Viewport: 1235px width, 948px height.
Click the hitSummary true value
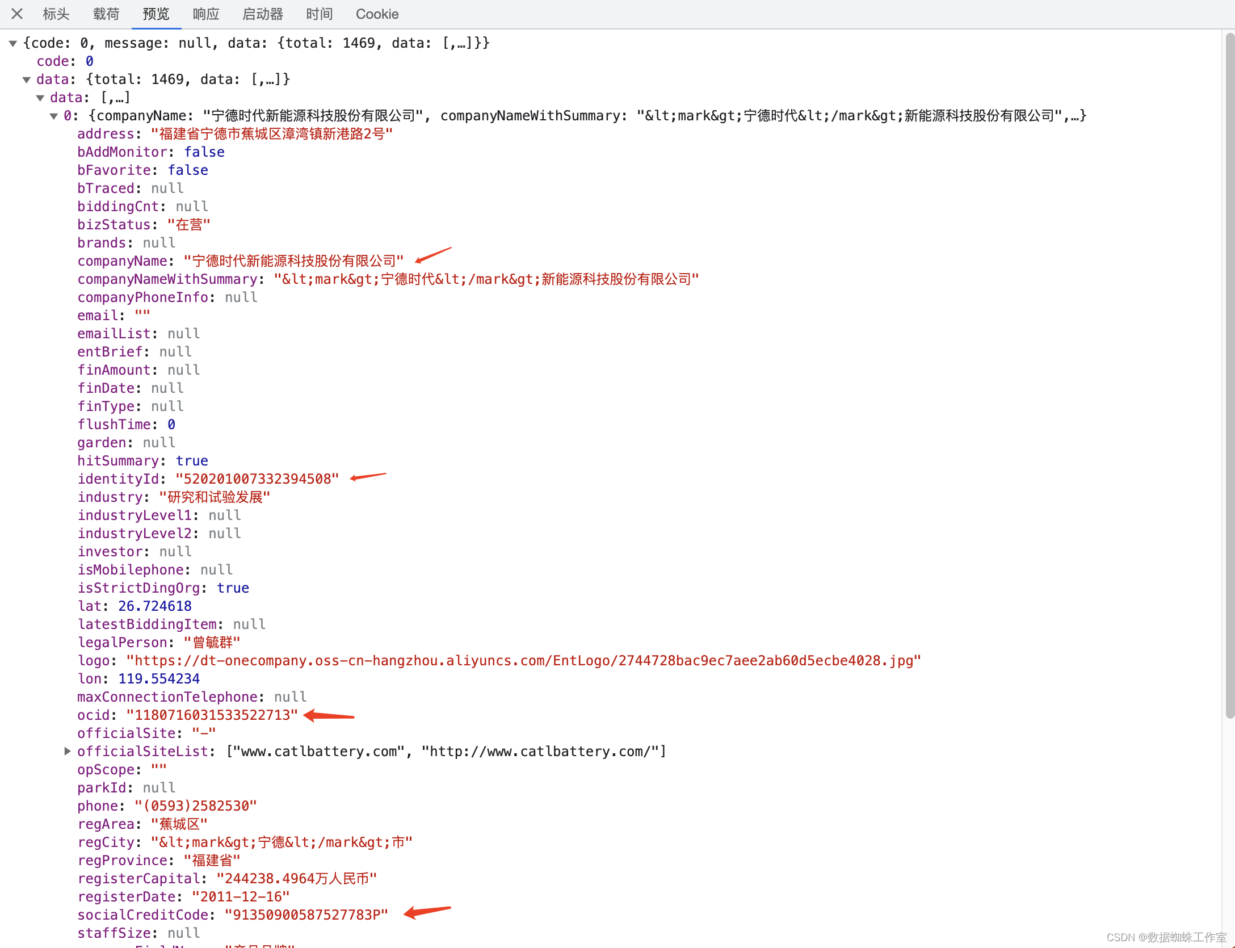192,461
